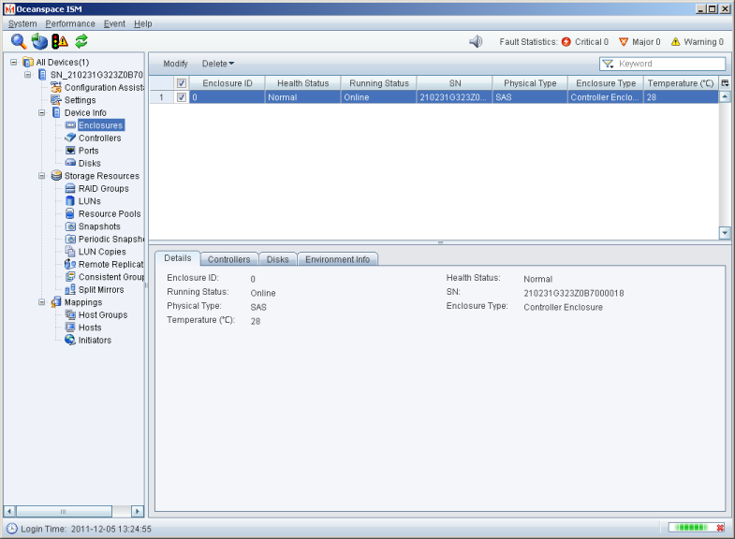Toggle the select-all checkbox in table header
The width and height of the screenshot is (735, 539).
pos(182,83)
